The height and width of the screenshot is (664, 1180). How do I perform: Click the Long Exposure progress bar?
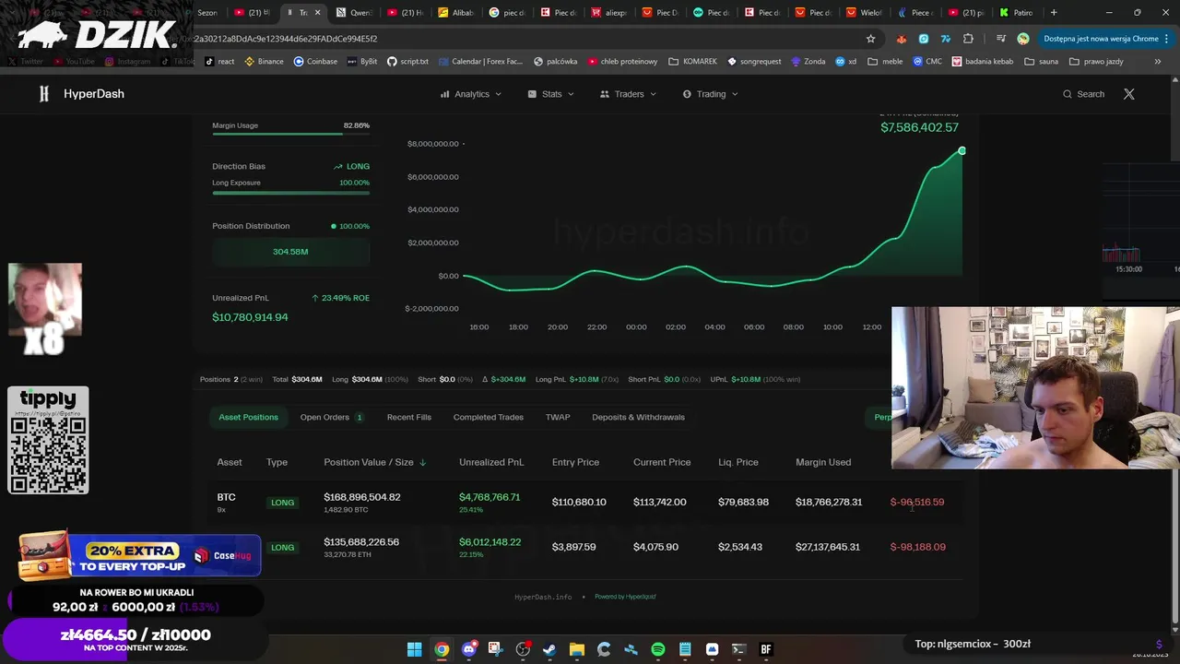[290, 192]
